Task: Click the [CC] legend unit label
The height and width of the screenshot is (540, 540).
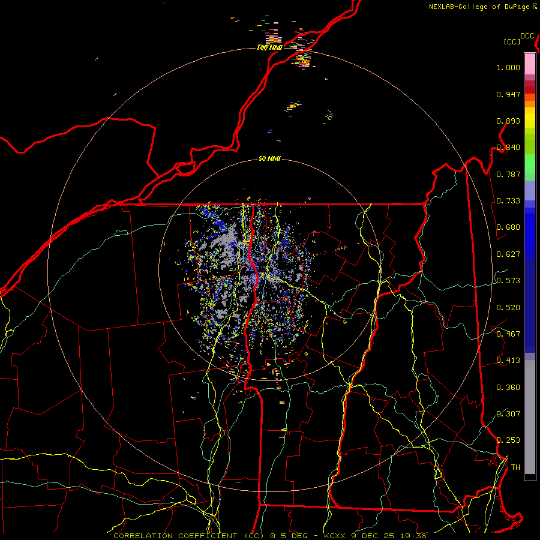Action: point(512,41)
